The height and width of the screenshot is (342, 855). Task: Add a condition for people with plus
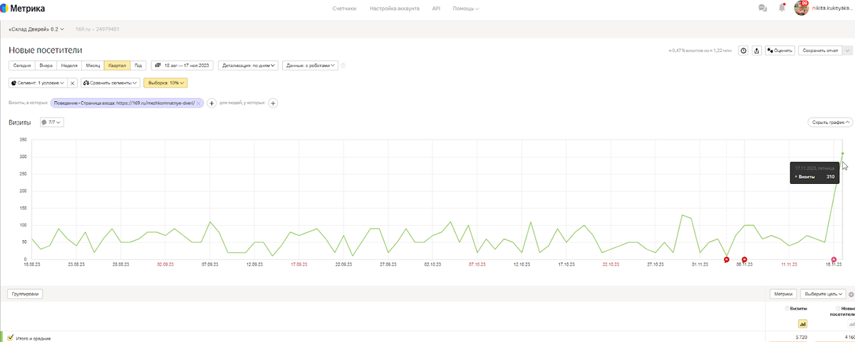click(x=273, y=103)
